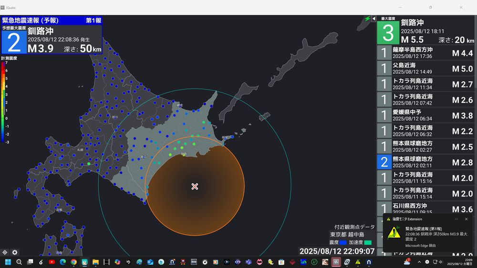Viewport: 477px width, 268px height.
Task: Select 石川県西方沖 M 3.6 row
Action: click(426, 208)
